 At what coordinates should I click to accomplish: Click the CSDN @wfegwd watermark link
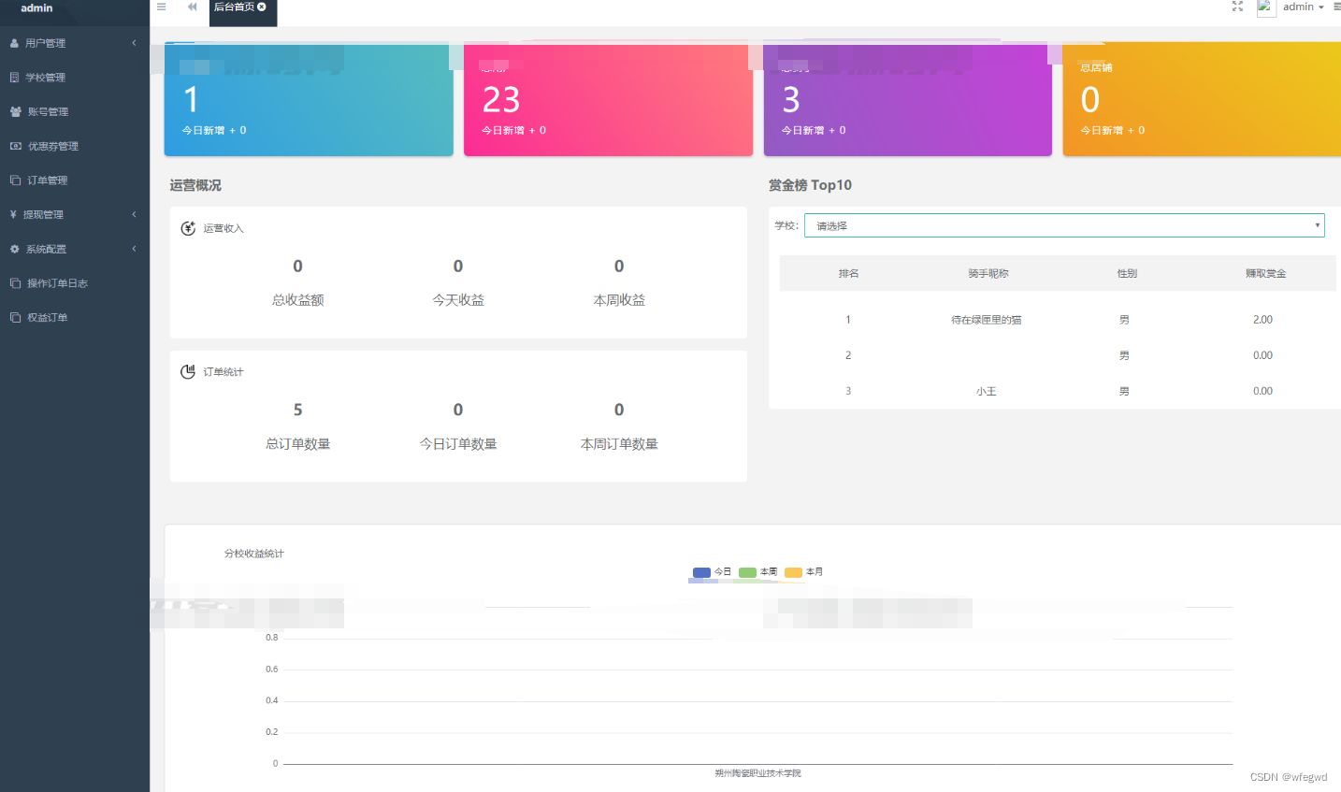click(x=1290, y=776)
